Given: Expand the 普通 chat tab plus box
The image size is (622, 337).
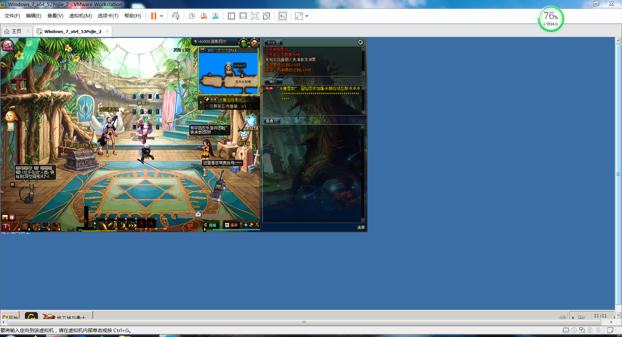Looking at the screenshot, I should click(276, 121).
